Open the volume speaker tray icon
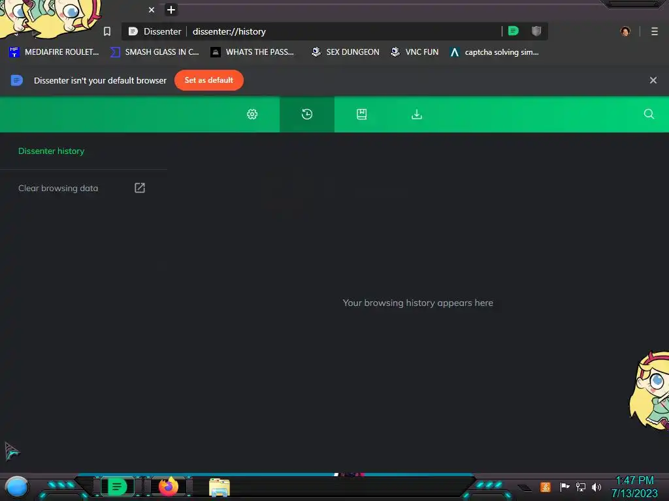The height and width of the screenshot is (501, 669). (596, 487)
